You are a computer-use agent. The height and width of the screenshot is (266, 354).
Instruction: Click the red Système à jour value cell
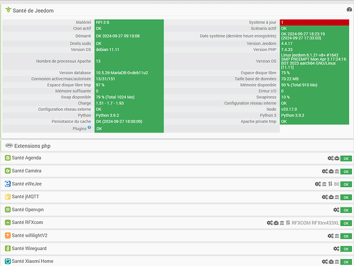pyautogui.click(x=314, y=22)
